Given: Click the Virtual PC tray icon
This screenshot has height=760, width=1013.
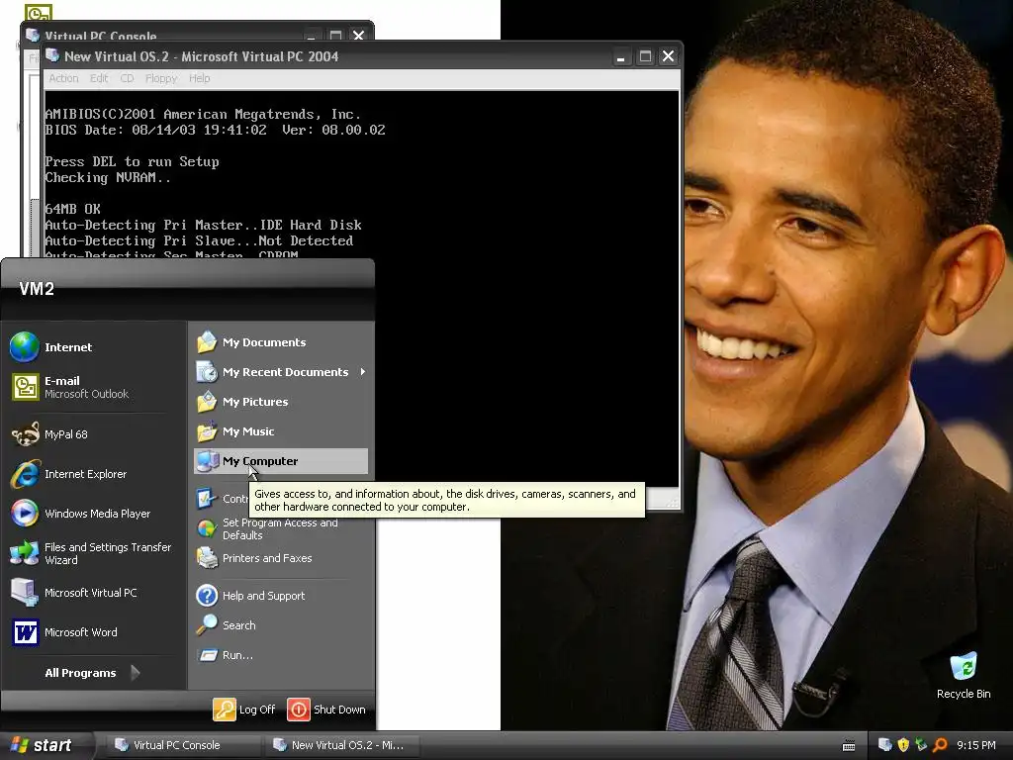Looking at the screenshot, I should (885, 745).
